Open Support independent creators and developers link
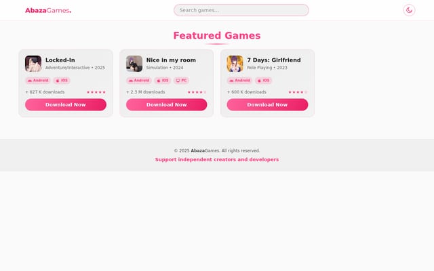 217,160
